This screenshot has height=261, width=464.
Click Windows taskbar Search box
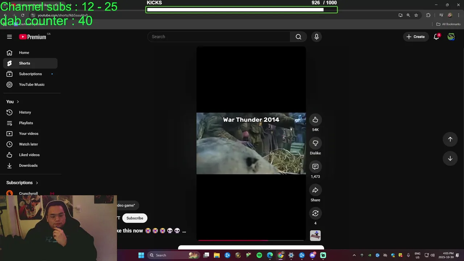(x=174, y=255)
